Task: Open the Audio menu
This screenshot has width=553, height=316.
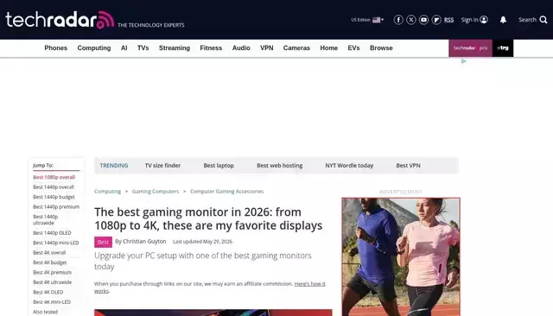Action: [x=241, y=47]
